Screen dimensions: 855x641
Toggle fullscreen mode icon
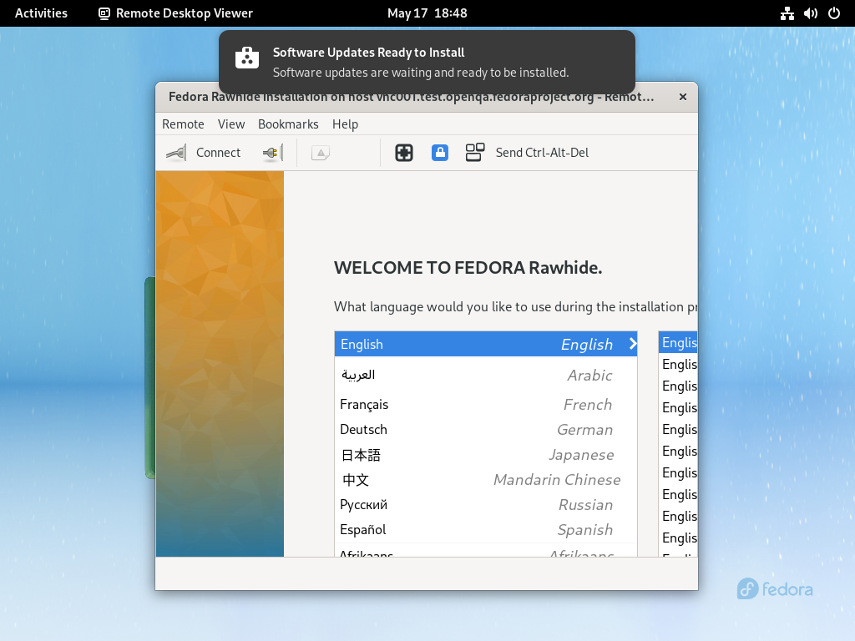point(404,153)
